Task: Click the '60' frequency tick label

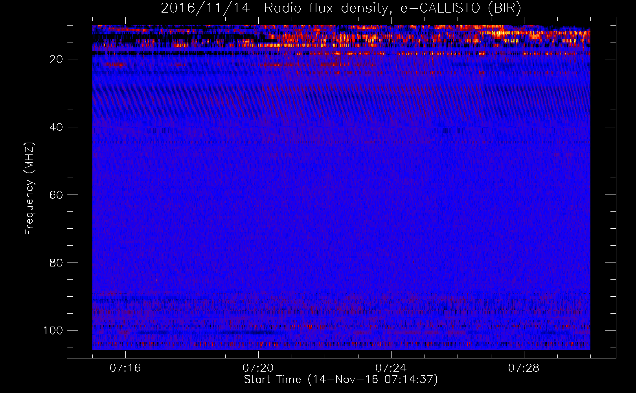Action: (x=56, y=195)
